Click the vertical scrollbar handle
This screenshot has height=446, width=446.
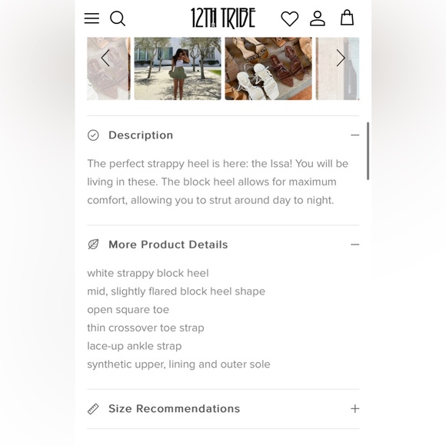tap(368, 151)
